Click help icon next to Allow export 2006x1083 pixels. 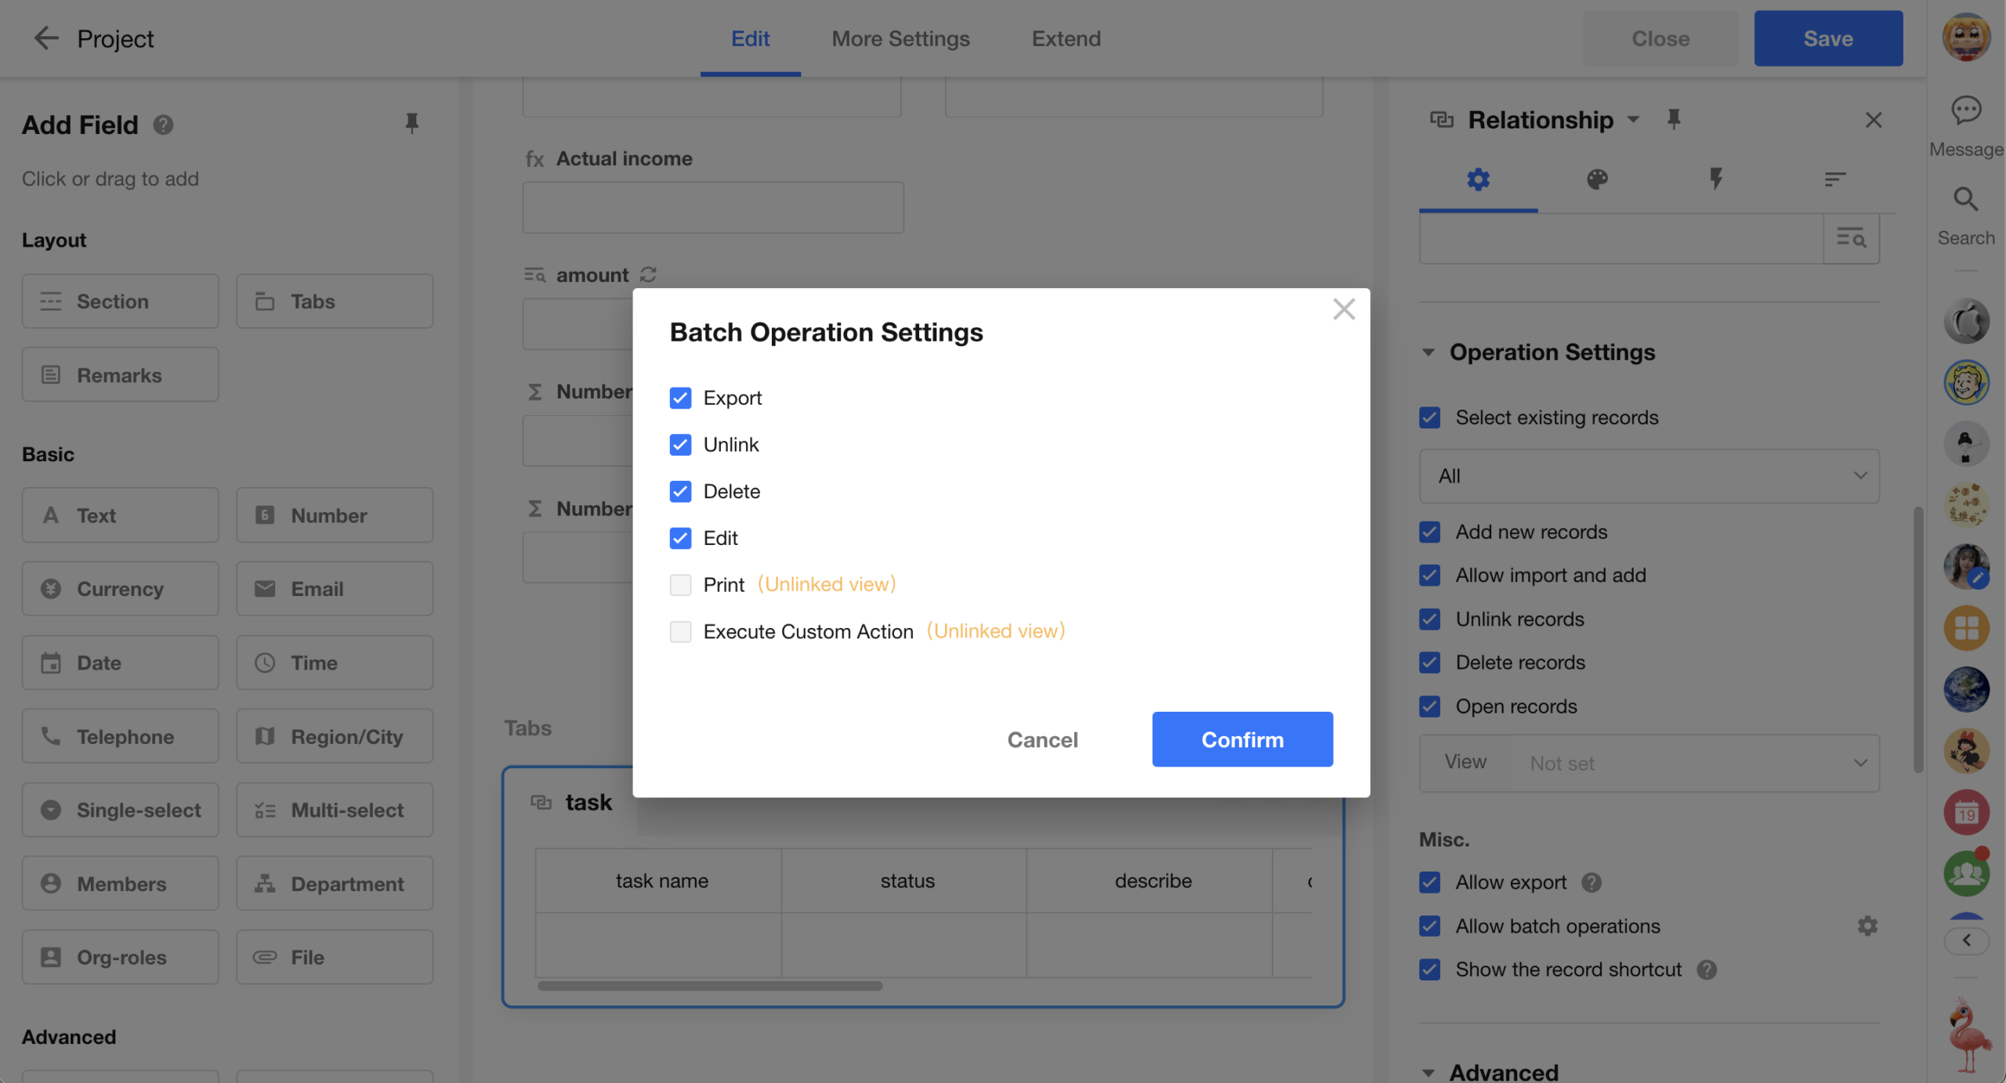1591,883
